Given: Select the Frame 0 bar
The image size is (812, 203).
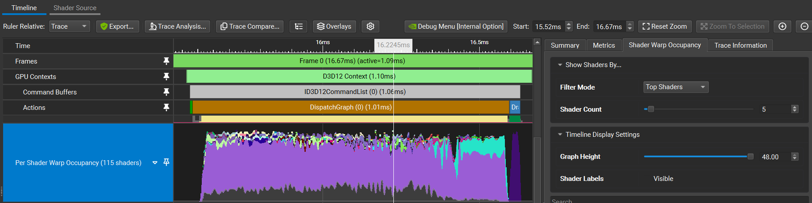Looking at the screenshot, I should point(353,61).
